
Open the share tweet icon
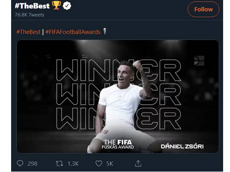138,164
